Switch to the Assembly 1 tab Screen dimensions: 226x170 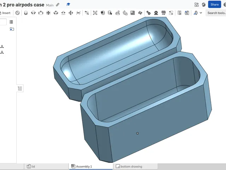pyautogui.click(x=91, y=166)
